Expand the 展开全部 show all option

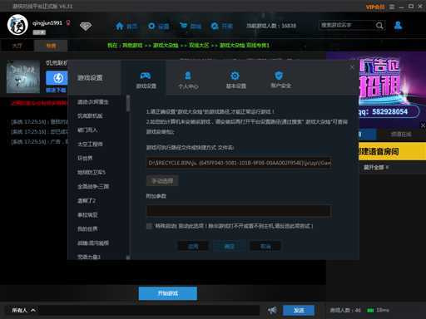376,167
